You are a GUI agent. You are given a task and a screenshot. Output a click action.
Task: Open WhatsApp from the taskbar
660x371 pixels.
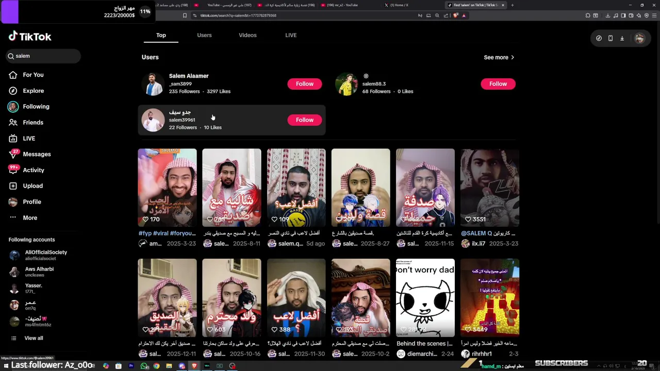tap(144, 366)
